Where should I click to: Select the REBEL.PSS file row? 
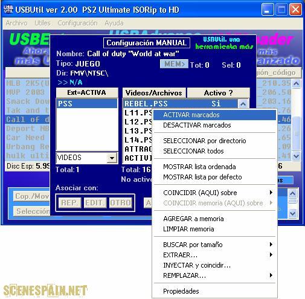pyautogui.click(x=180, y=104)
